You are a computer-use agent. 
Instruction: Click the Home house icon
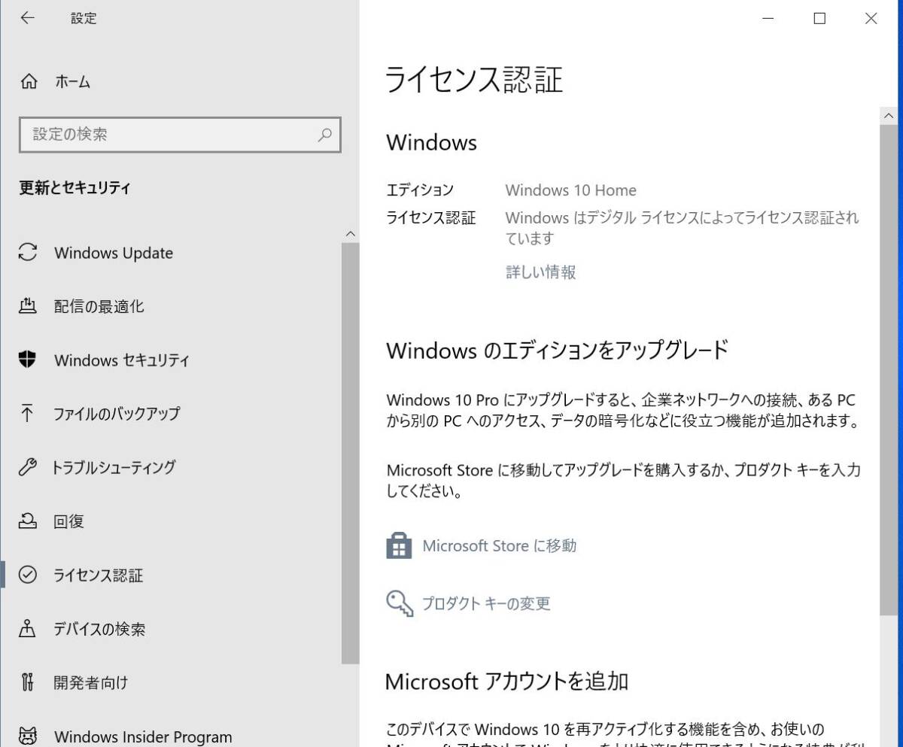click(29, 82)
